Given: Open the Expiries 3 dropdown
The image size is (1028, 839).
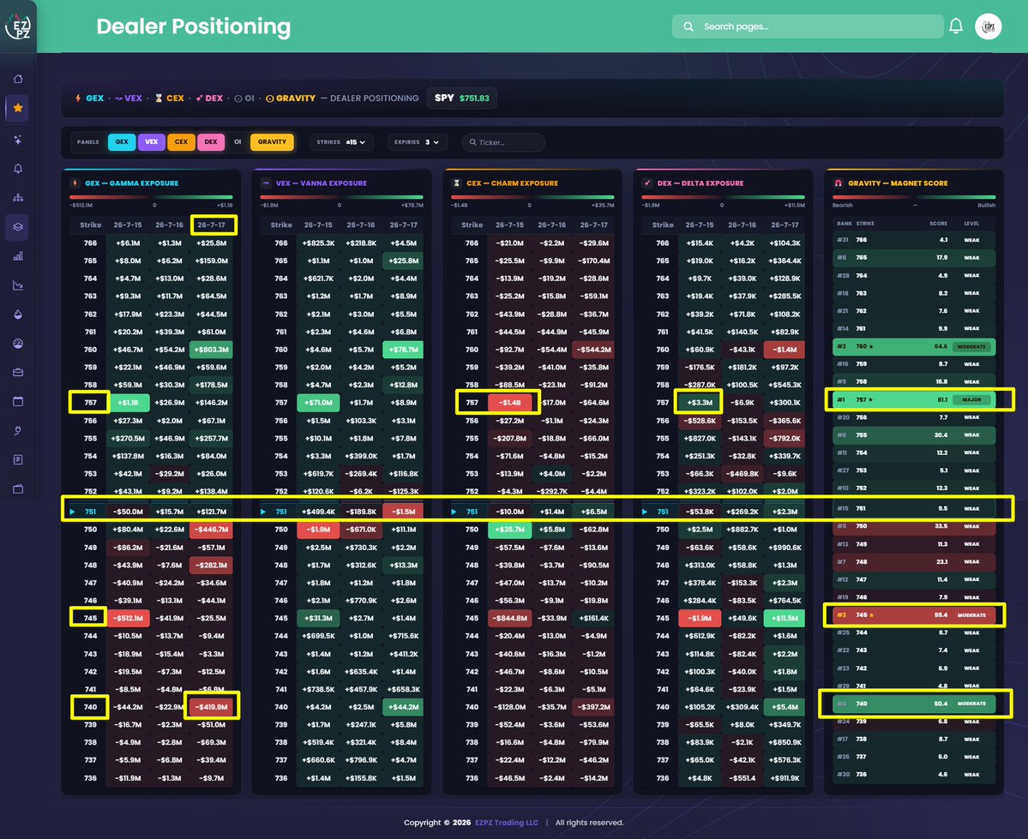Looking at the screenshot, I should (417, 142).
